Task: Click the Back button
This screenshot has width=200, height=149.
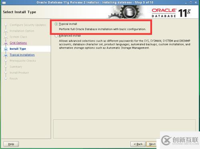Action: [138, 144]
